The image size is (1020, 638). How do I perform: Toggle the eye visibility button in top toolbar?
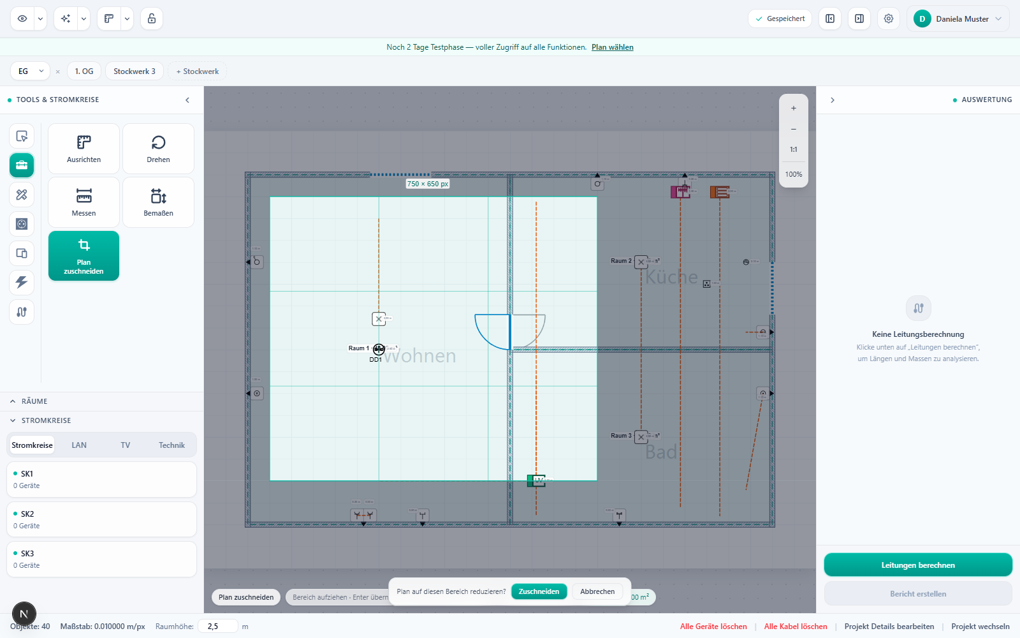pyautogui.click(x=22, y=19)
